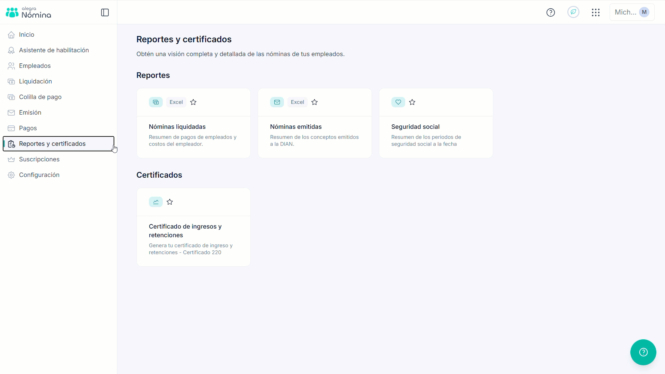Click the Liquidación sidebar icon
Viewport: 665px width, 374px height.
[11, 81]
